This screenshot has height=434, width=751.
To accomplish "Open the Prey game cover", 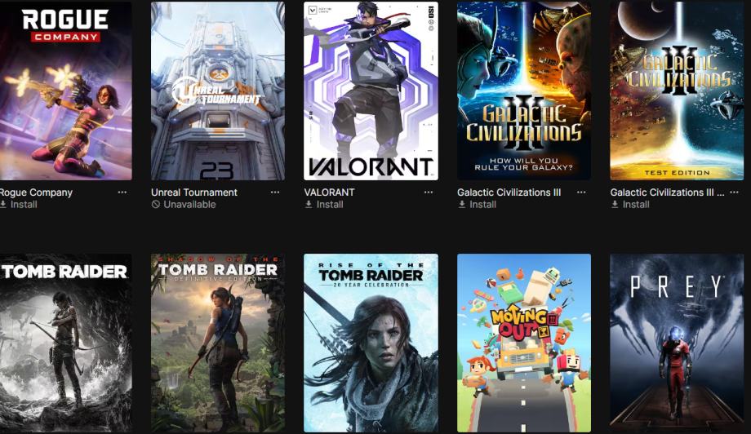I will click(x=677, y=343).
